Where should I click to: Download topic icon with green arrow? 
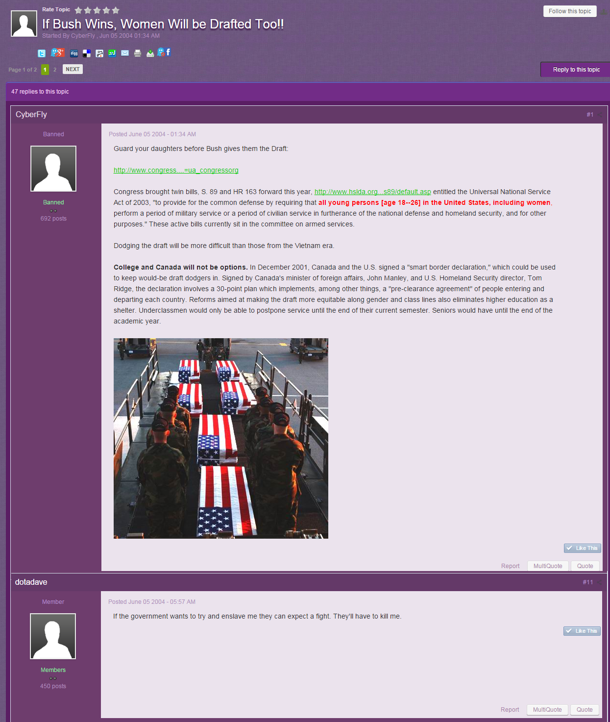[150, 53]
